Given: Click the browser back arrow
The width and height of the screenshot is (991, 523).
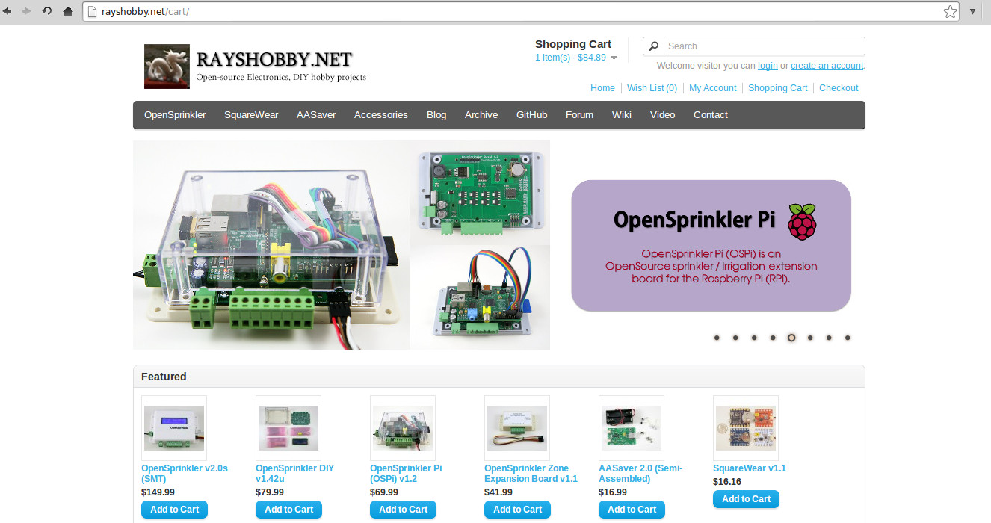Looking at the screenshot, I should pos(7,11).
